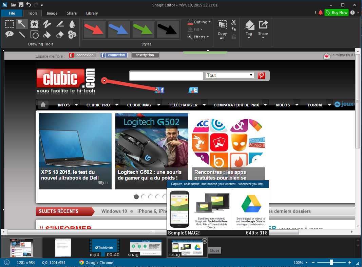
Task: Select the Eraser tool
Action: point(60,35)
